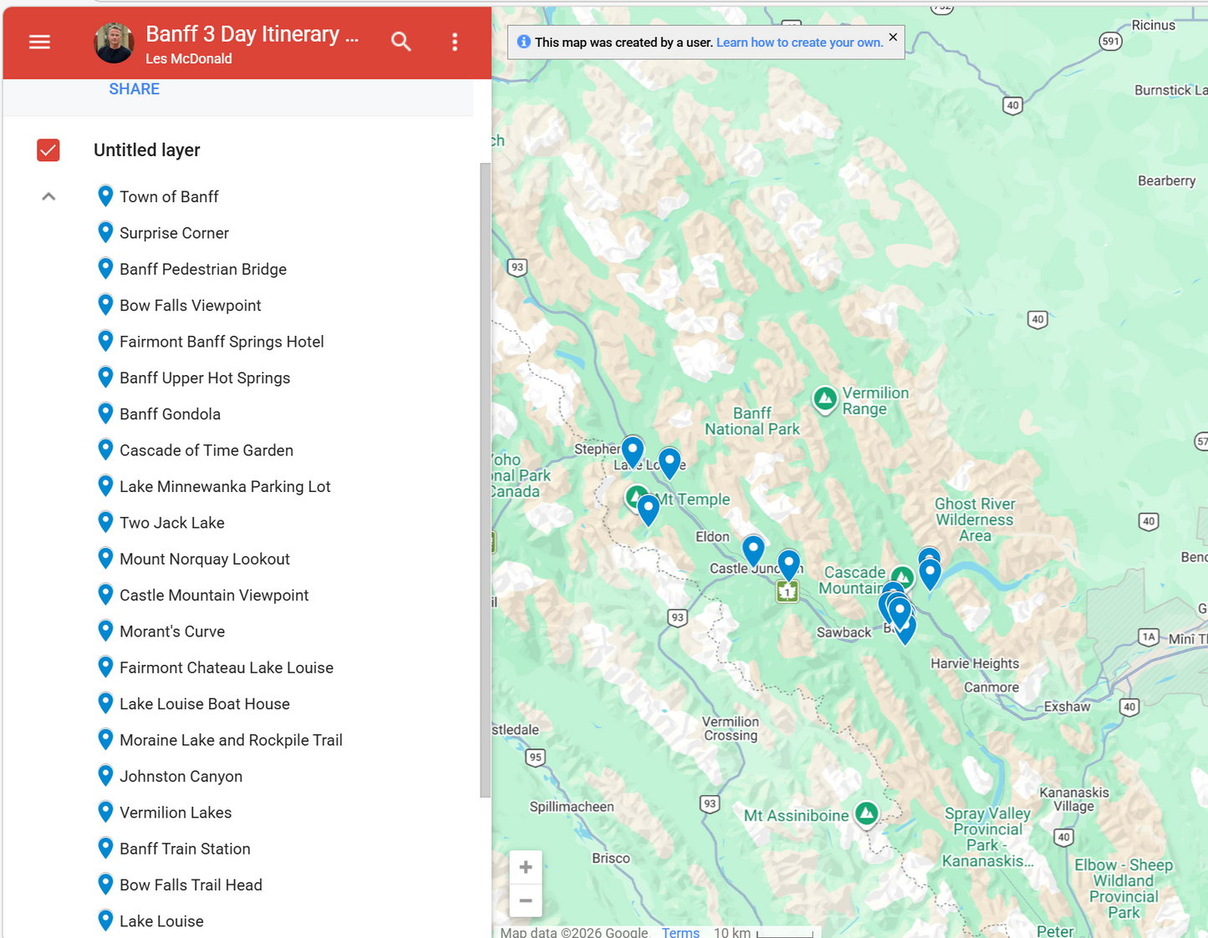1208x938 pixels.
Task: Click the pin icon beside Two Jack Lake
Action: (105, 522)
